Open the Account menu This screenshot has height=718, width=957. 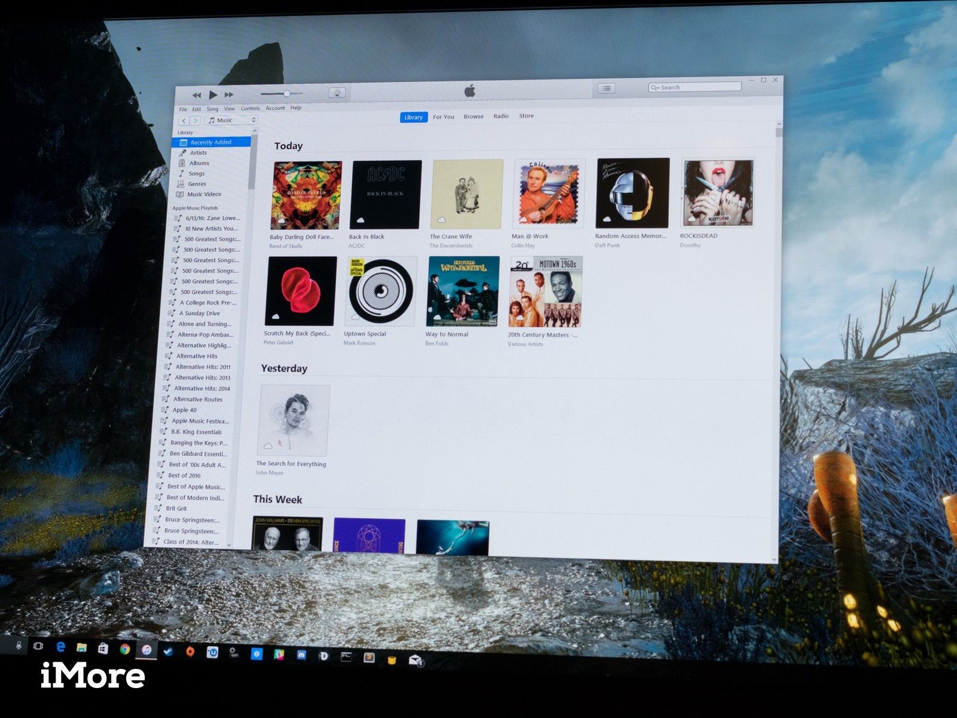(x=276, y=108)
